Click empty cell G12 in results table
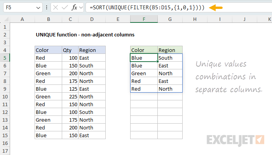The height and width of the screenshot is (155, 272). point(170,112)
